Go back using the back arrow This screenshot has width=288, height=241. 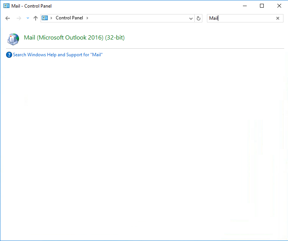coord(8,18)
